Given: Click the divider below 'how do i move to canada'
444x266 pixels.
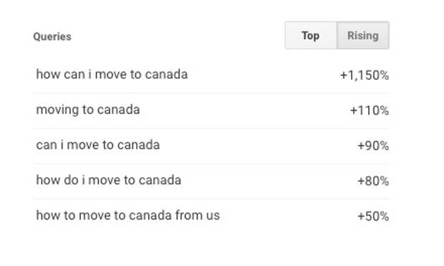Looking at the screenshot, I should (211, 199).
